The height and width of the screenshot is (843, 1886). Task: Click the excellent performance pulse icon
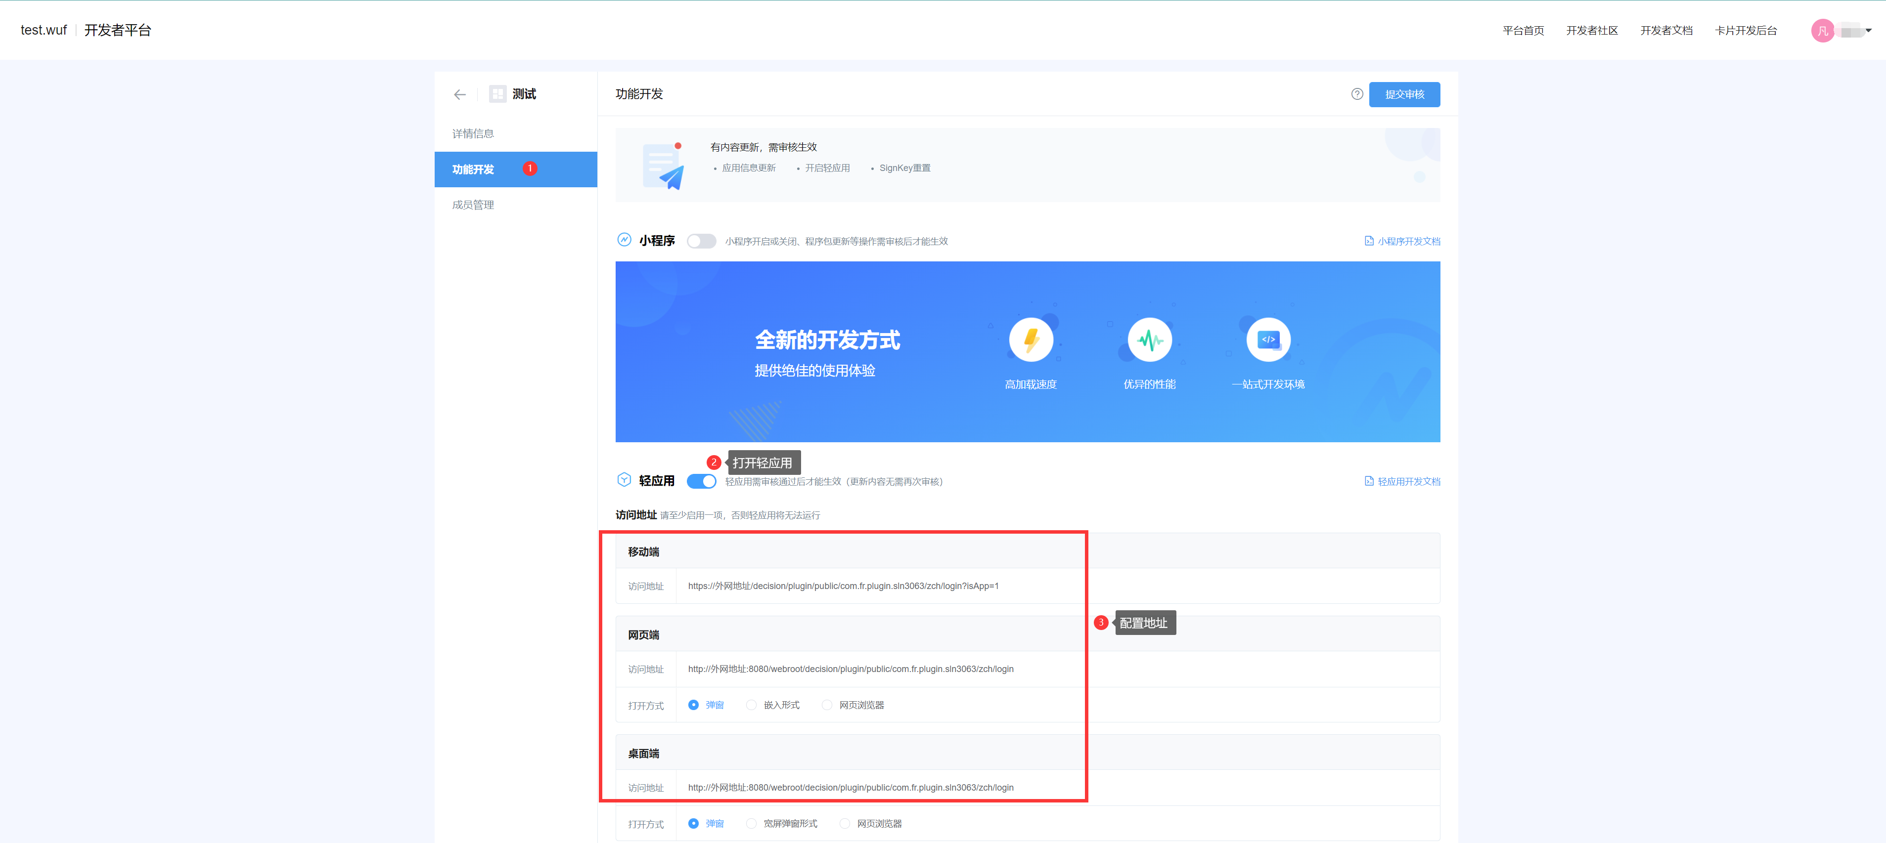[x=1150, y=339]
